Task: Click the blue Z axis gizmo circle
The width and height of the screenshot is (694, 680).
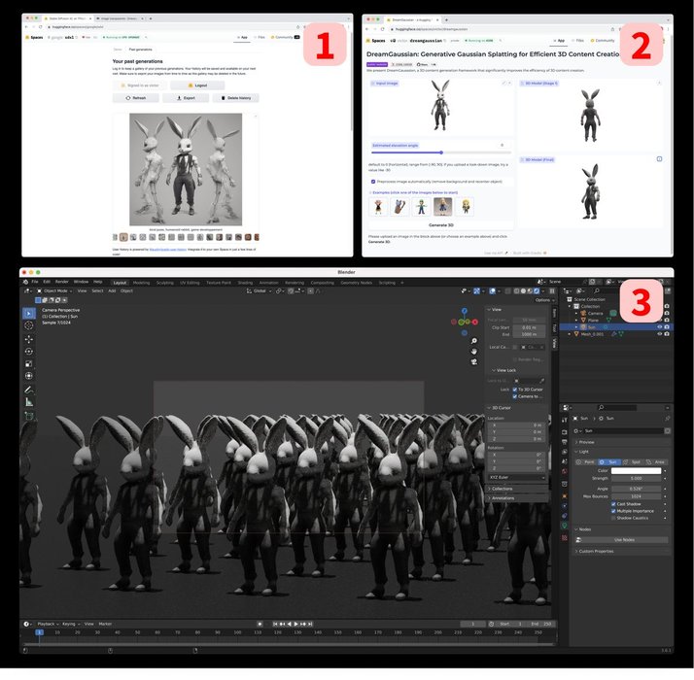Action: (x=465, y=311)
